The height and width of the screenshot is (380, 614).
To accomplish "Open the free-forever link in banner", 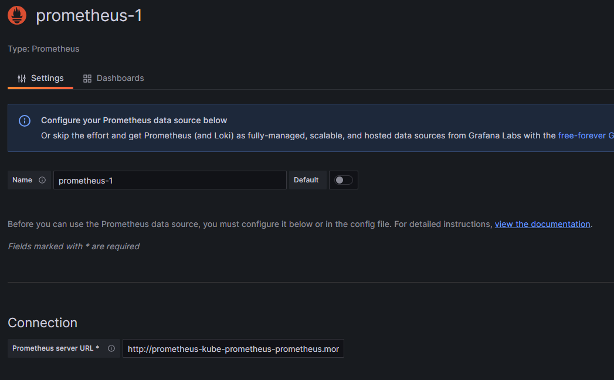I will (586, 135).
